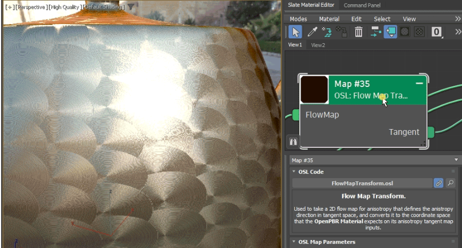The width and height of the screenshot is (462, 248).
Task: Switch to Command Panel tab
Action: click(x=362, y=5)
